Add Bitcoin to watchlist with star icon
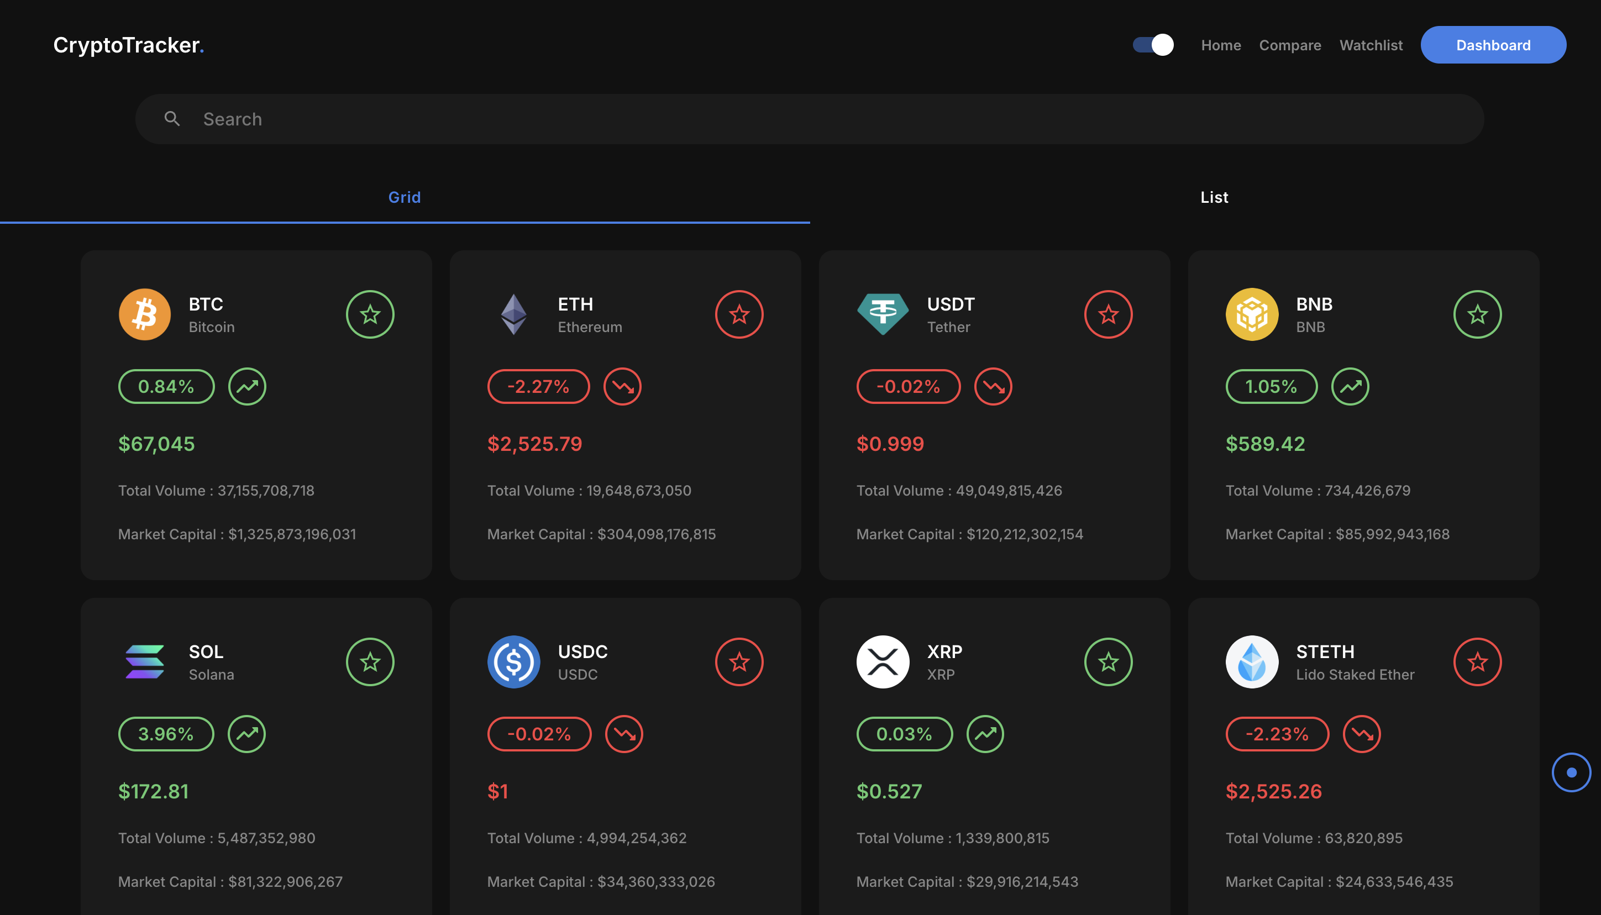 click(370, 314)
